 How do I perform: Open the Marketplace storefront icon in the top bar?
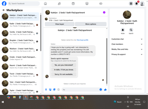point(87,4)
